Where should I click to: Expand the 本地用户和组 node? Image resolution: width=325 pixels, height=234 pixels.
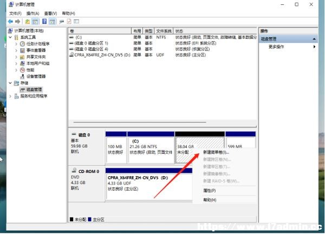pos(16,63)
